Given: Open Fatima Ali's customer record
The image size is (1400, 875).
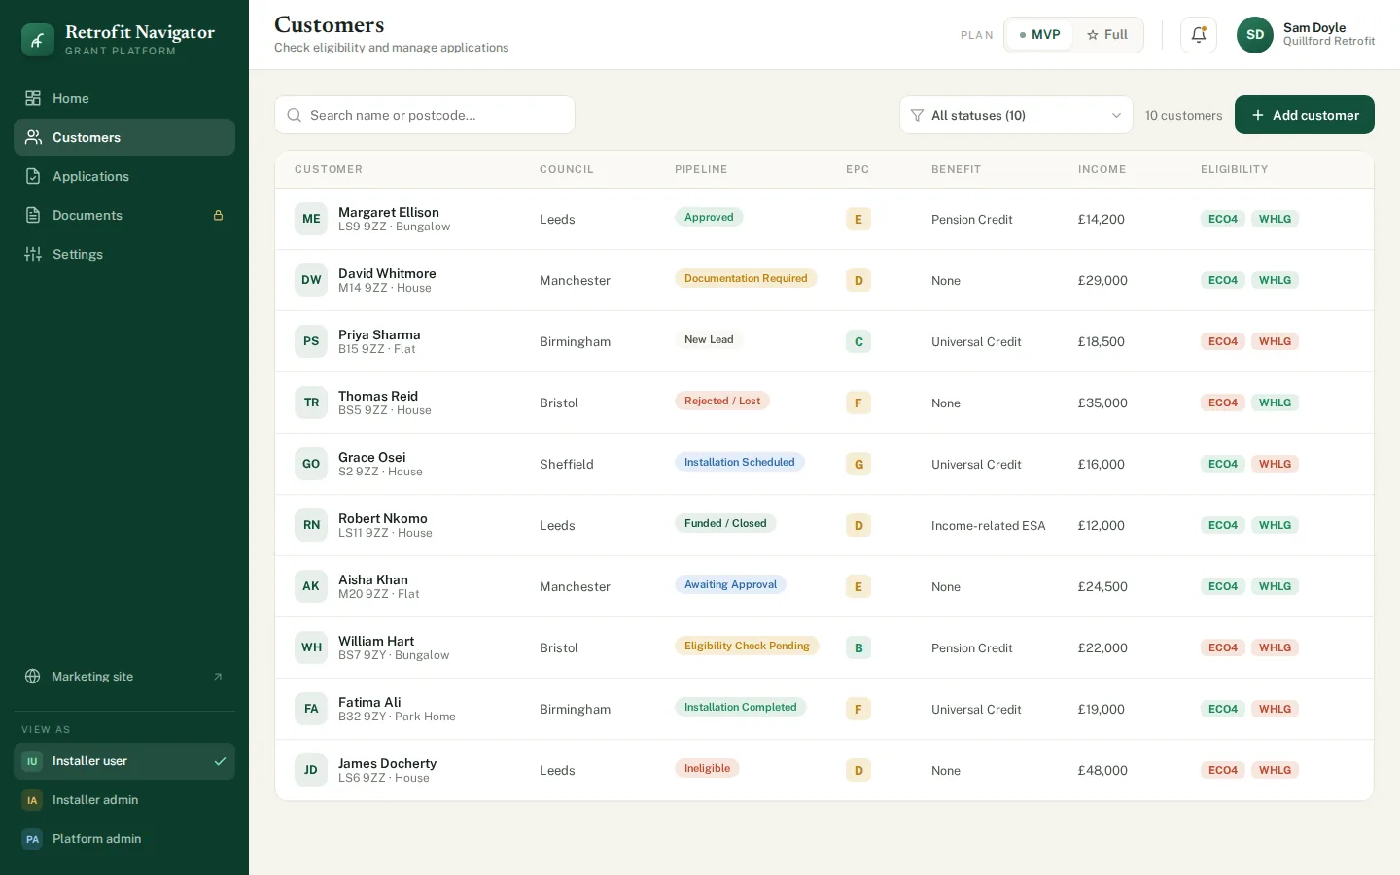Looking at the screenshot, I should tap(824, 709).
